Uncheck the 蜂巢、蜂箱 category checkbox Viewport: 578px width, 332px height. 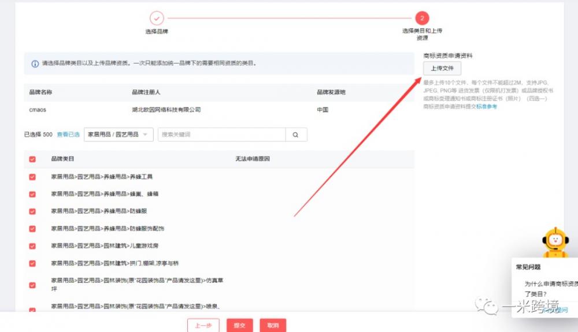(x=32, y=194)
